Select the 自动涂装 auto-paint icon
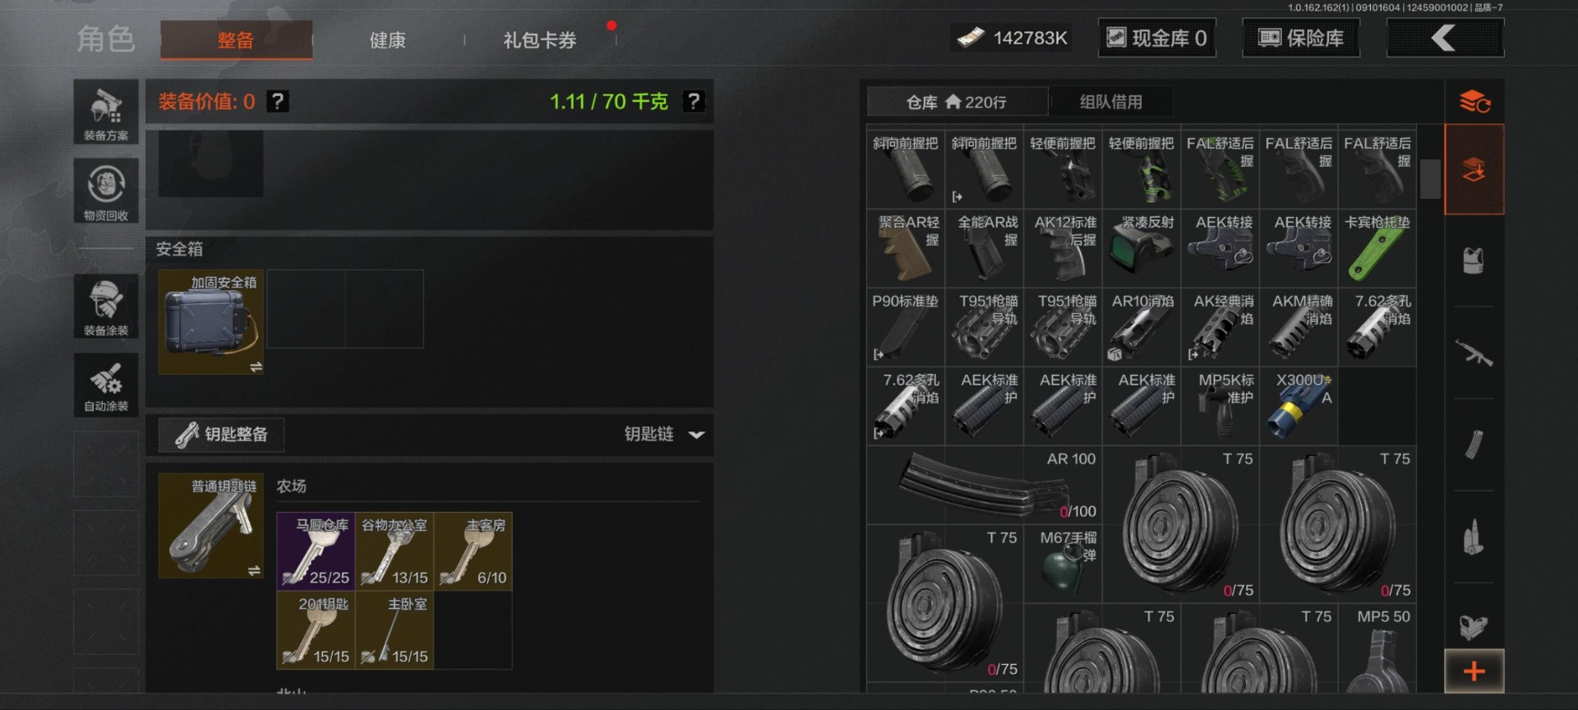This screenshot has width=1578, height=710. (x=106, y=385)
